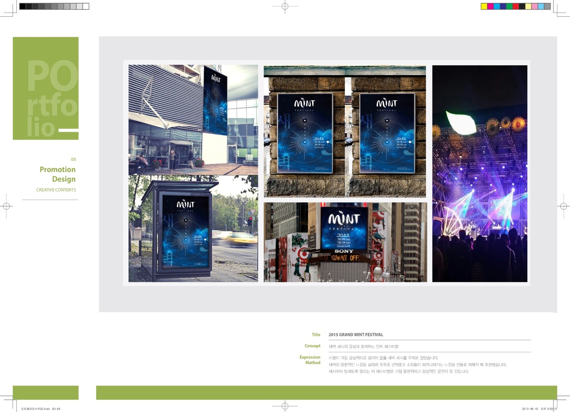Screen dimensions: 570x412
Task: Pick the cyan swatch next to magenta
Action: tap(496, 6)
